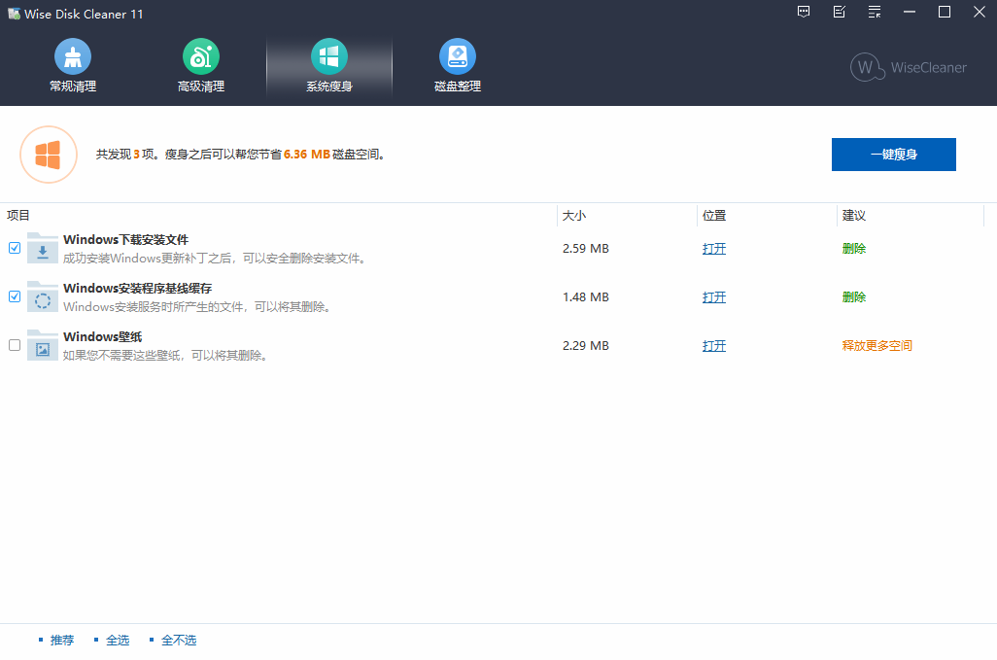Click the Windows安装程序基线缓存 folder icon
Image resolution: width=997 pixels, height=660 pixels.
point(43,296)
